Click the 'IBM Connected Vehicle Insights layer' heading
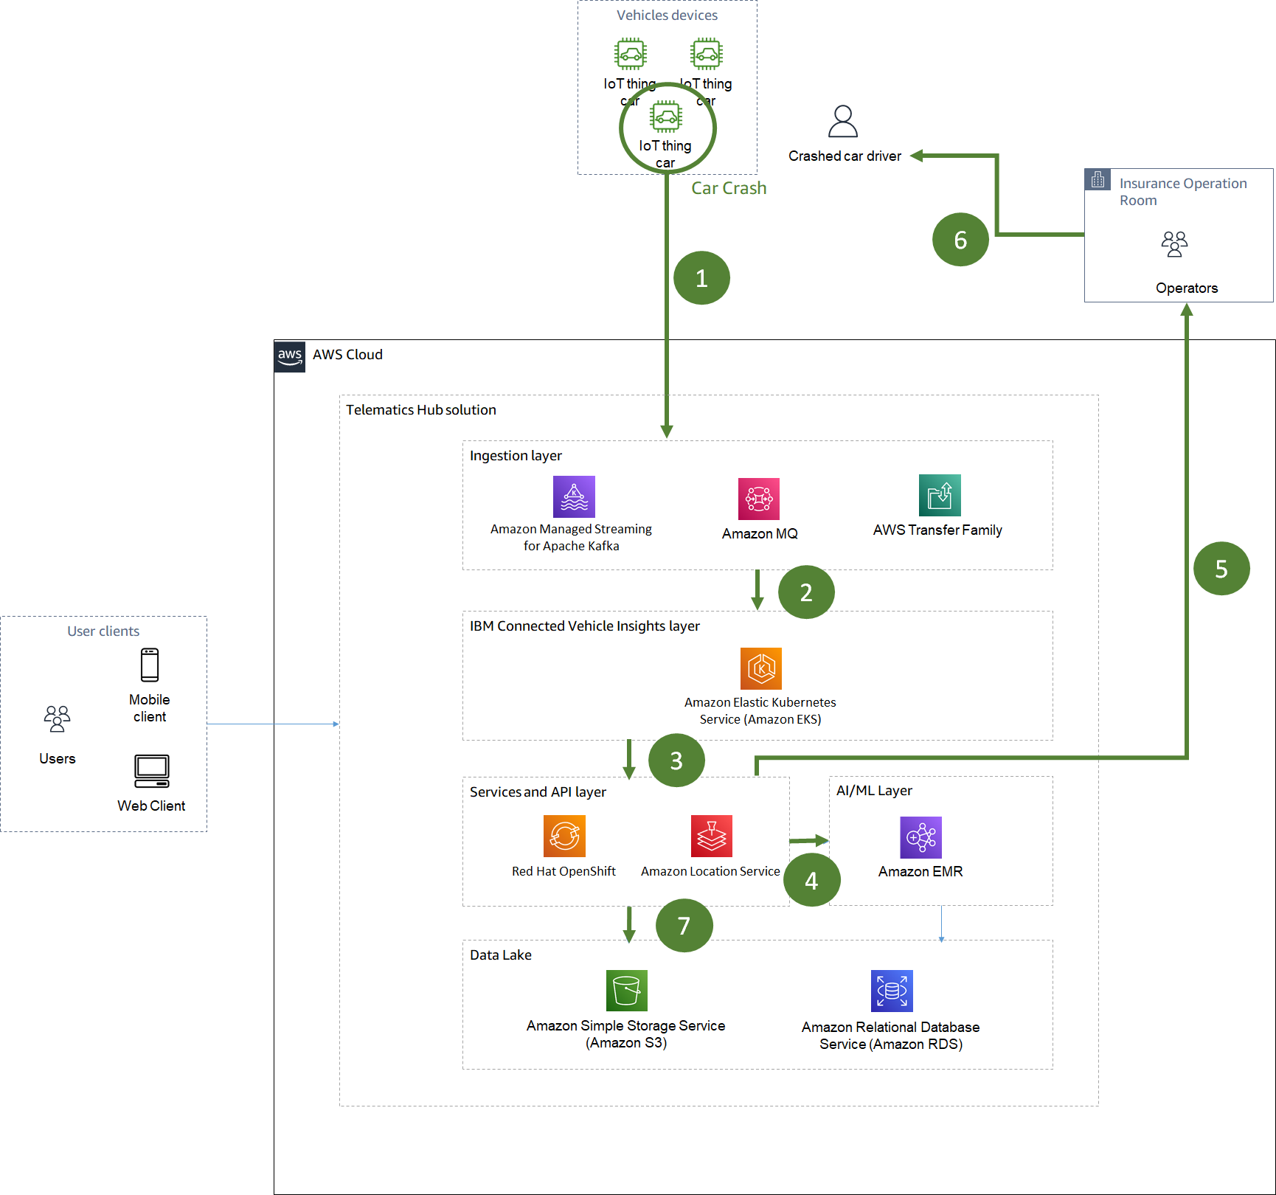This screenshot has width=1276, height=1195. 585,626
